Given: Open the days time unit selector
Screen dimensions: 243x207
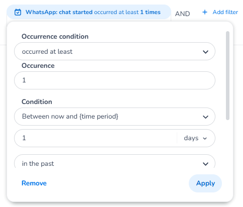Looking at the screenshot, I should 195,138.
